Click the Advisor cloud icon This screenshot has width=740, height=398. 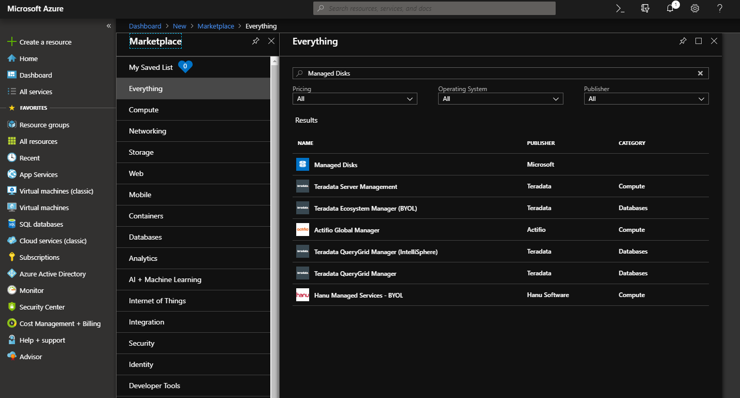click(12, 357)
